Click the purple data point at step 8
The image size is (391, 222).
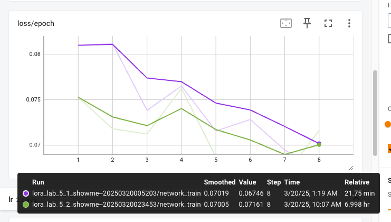(319, 143)
